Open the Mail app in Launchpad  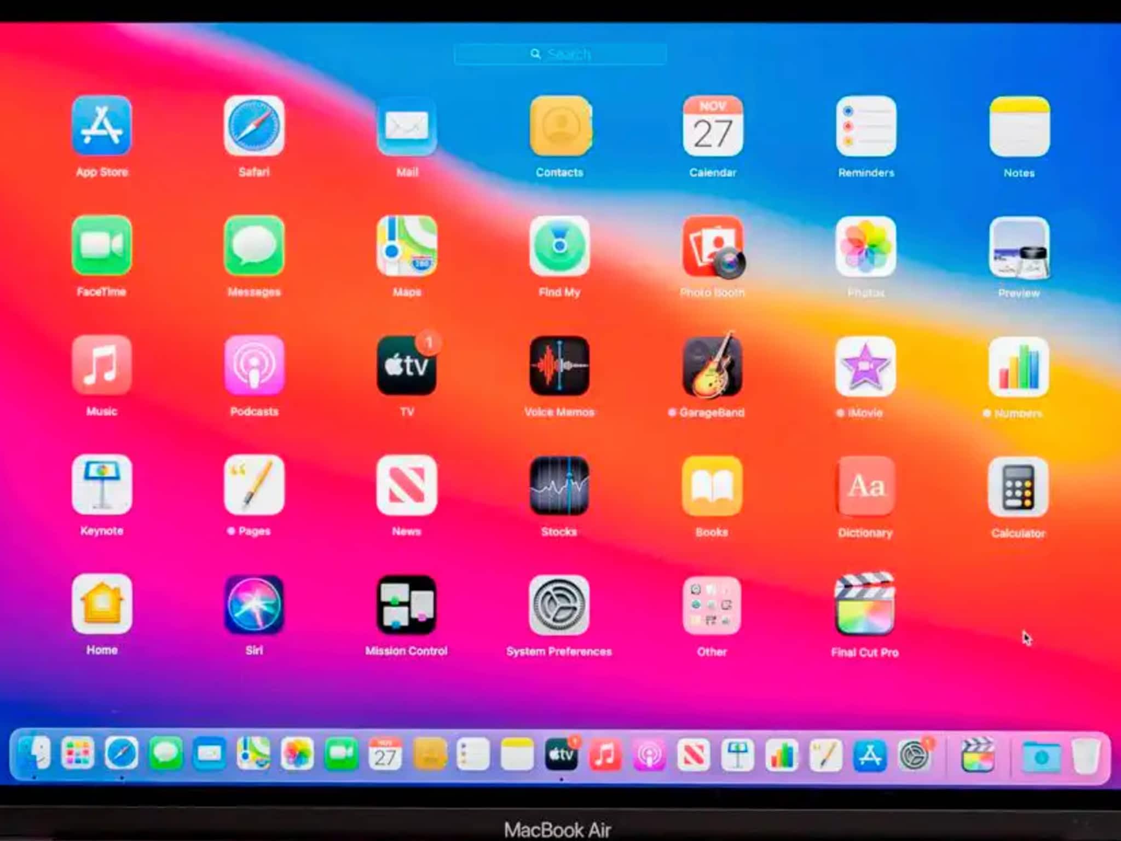pyautogui.click(x=407, y=126)
